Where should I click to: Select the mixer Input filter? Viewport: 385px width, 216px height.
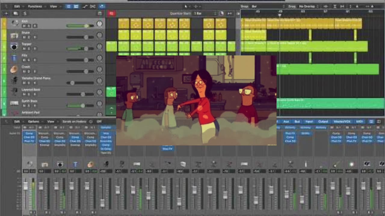pyautogui.click(x=309, y=121)
